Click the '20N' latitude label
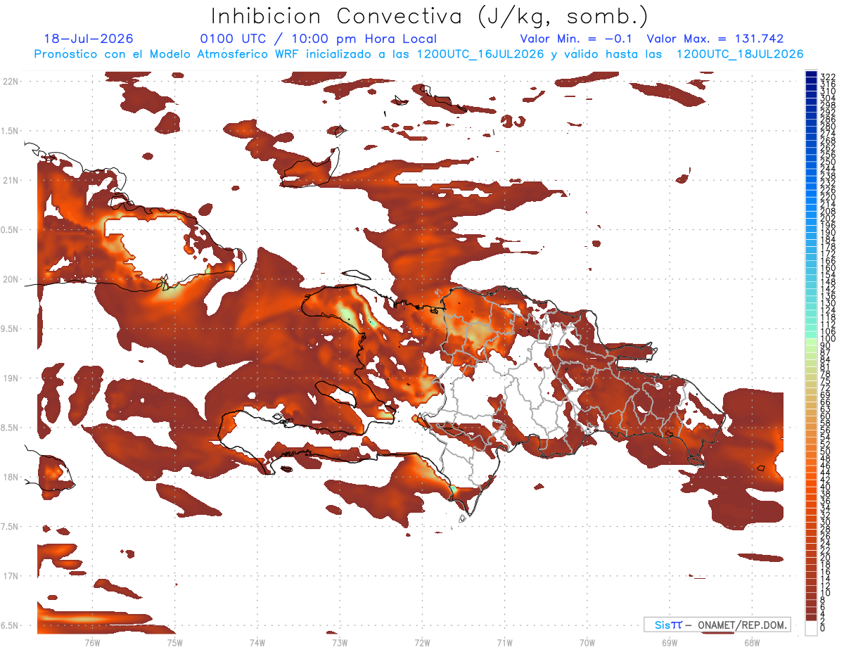 [11, 279]
